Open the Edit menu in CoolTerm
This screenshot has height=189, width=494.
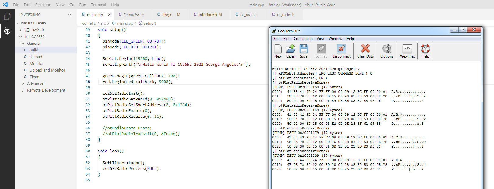click(286, 39)
